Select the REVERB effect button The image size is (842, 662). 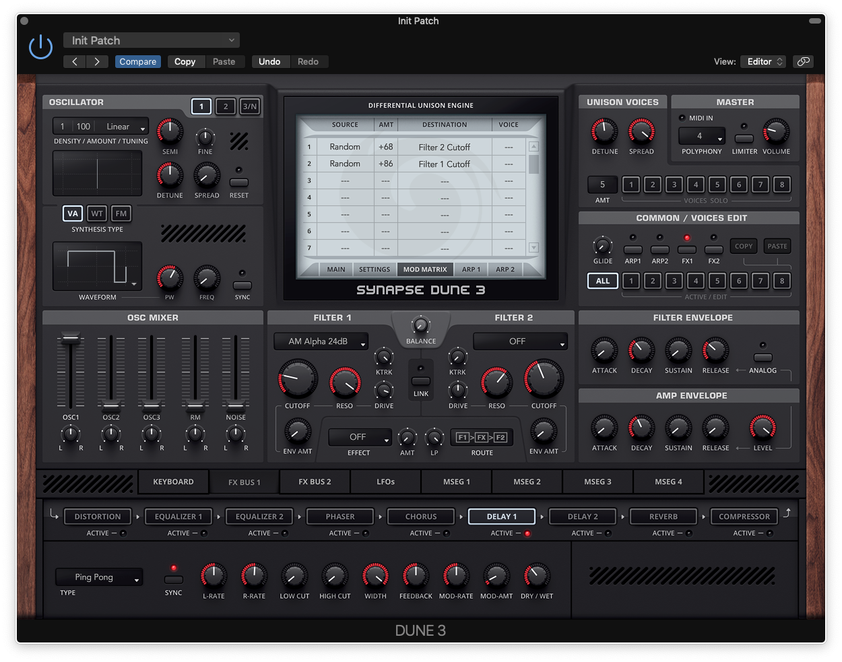pos(663,517)
